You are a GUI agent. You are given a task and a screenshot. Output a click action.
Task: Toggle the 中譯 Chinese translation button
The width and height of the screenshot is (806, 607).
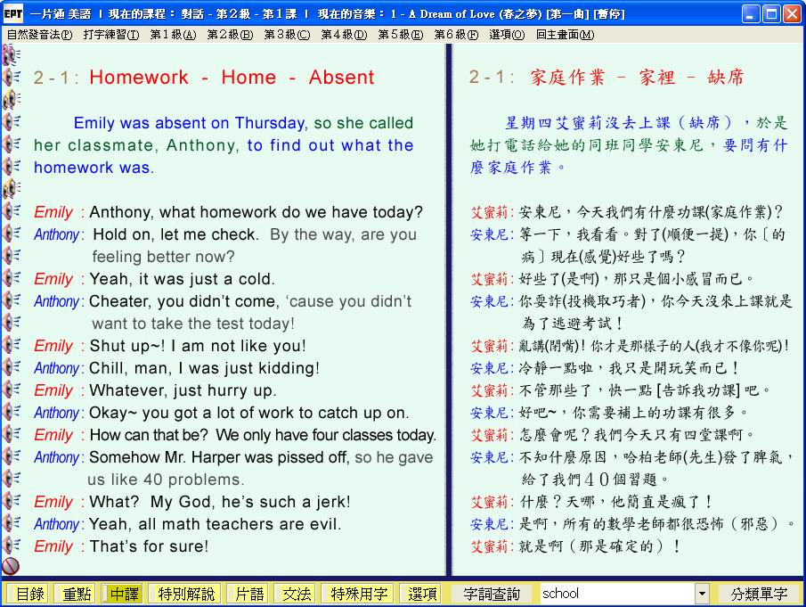click(125, 594)
